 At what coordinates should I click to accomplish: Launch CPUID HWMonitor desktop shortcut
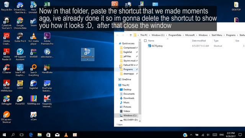point(7,86)
